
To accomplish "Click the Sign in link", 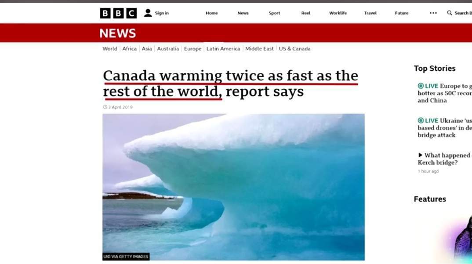I will (x=162, y=13).
